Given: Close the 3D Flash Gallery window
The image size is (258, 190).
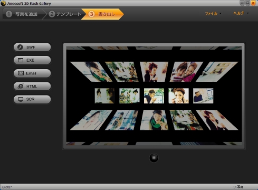Looking at the screenshot, I should pos(253,3).
